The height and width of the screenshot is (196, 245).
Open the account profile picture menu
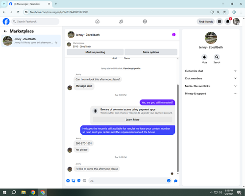pos(236,22)
